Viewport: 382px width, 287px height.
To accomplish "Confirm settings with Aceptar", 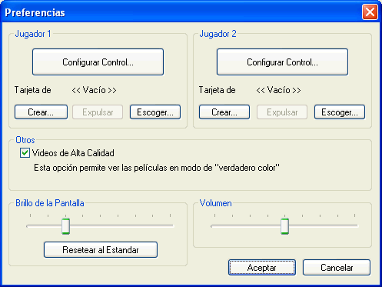I will coord(262,268).
